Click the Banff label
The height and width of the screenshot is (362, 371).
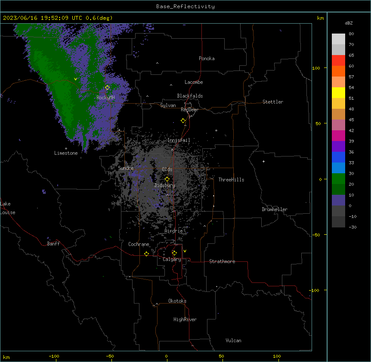tap(53, 244)
